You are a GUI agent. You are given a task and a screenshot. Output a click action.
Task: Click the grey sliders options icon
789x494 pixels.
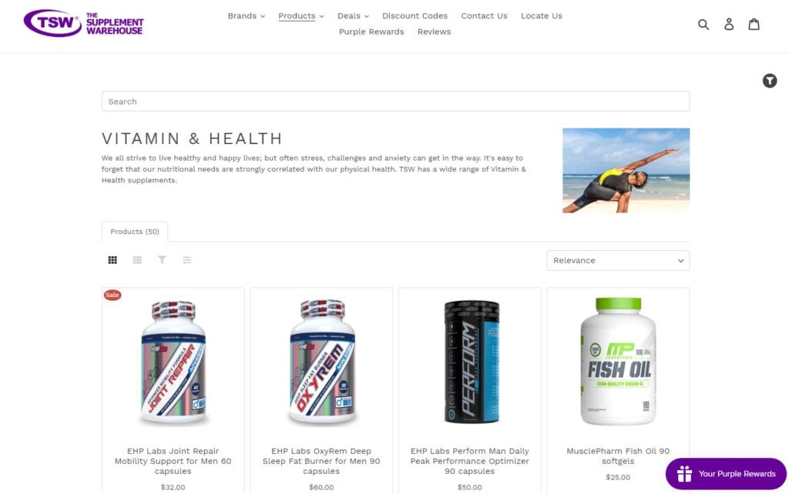[x=186, y=260]
